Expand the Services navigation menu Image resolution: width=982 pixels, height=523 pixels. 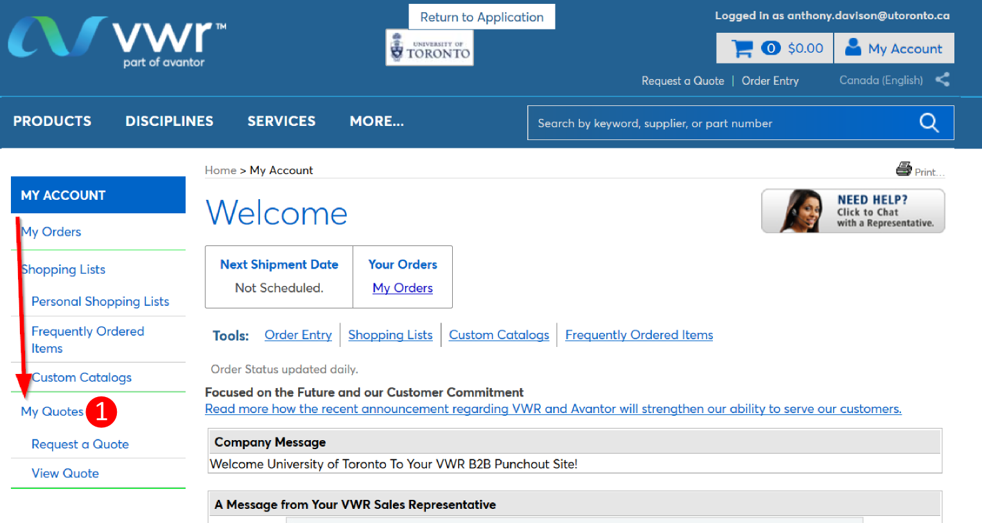[x=281, y=121]
